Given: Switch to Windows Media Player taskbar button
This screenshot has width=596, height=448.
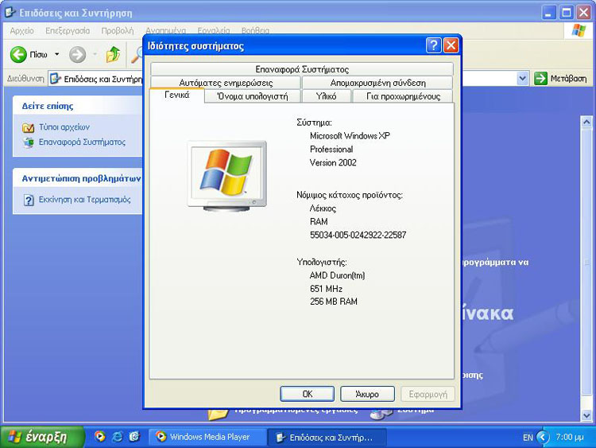Looking at the screenshot, I should click(x=207, y=437).
